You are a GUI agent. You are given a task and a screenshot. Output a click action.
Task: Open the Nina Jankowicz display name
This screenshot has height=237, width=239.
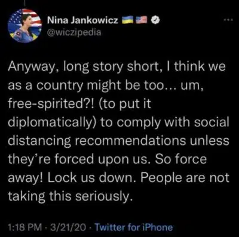tap(82, 20)
